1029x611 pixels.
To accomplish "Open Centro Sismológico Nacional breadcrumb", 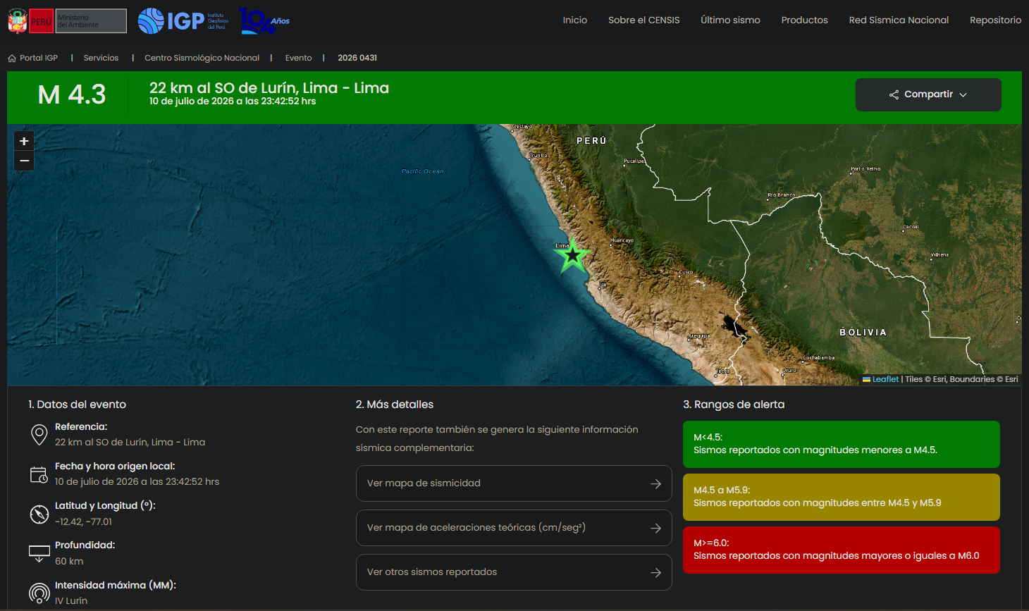I will [202, 58].
